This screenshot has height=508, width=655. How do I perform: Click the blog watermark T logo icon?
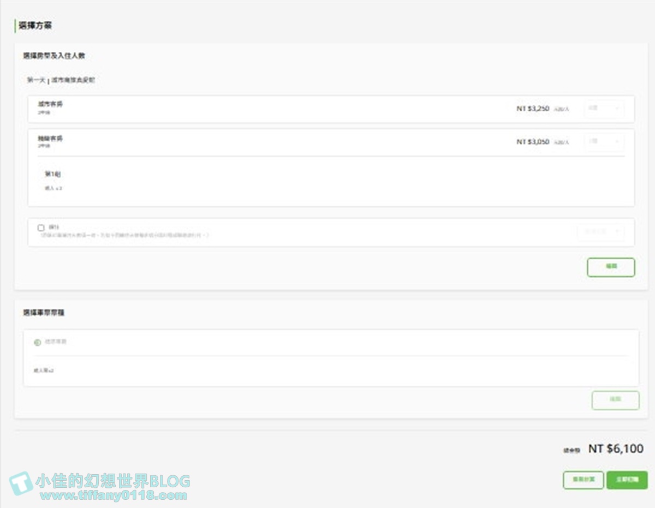coord(21,483)
